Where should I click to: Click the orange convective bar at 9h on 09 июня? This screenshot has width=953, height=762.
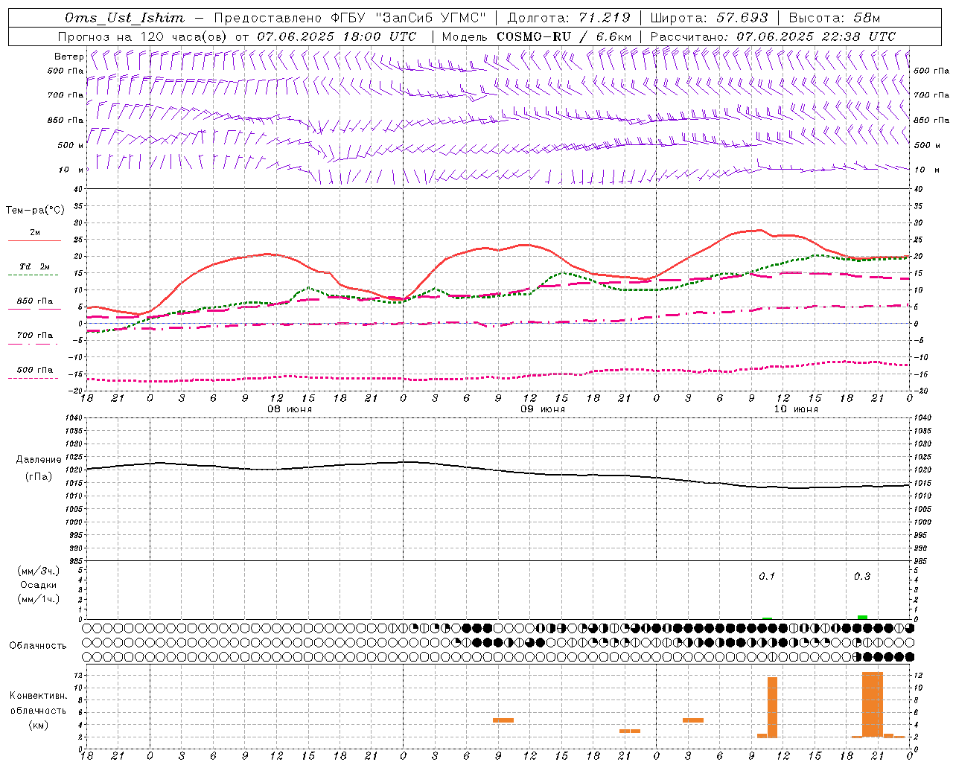coord(503,720)
